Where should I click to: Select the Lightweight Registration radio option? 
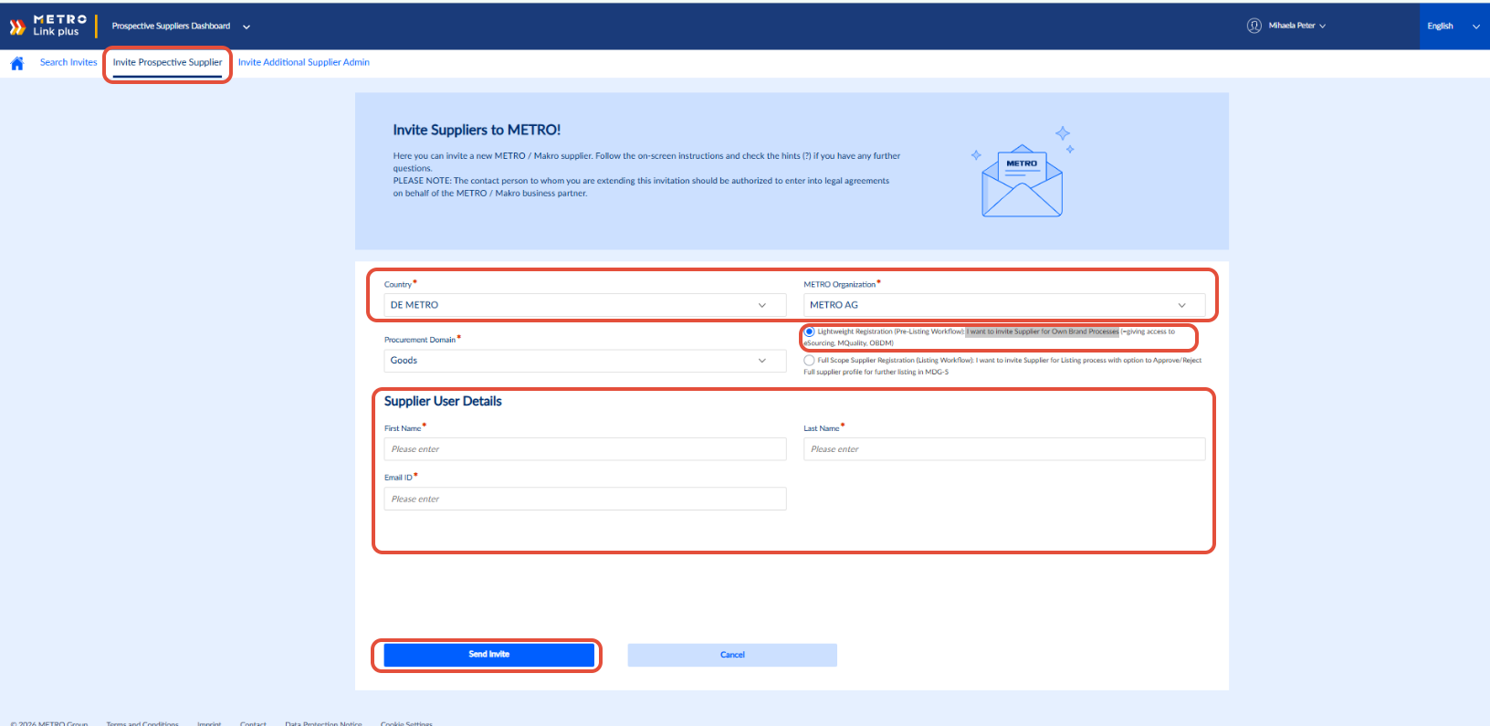click(x=809, y=331)
